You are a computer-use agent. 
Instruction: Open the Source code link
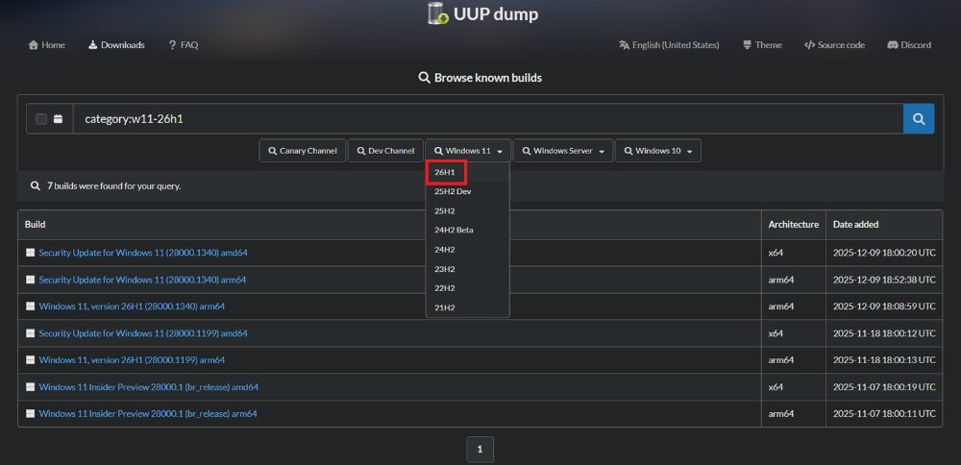[x=834, y=45]
